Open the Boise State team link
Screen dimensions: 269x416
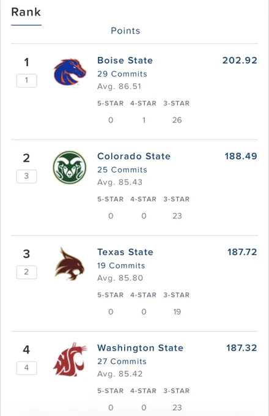(x=125, y=61)
